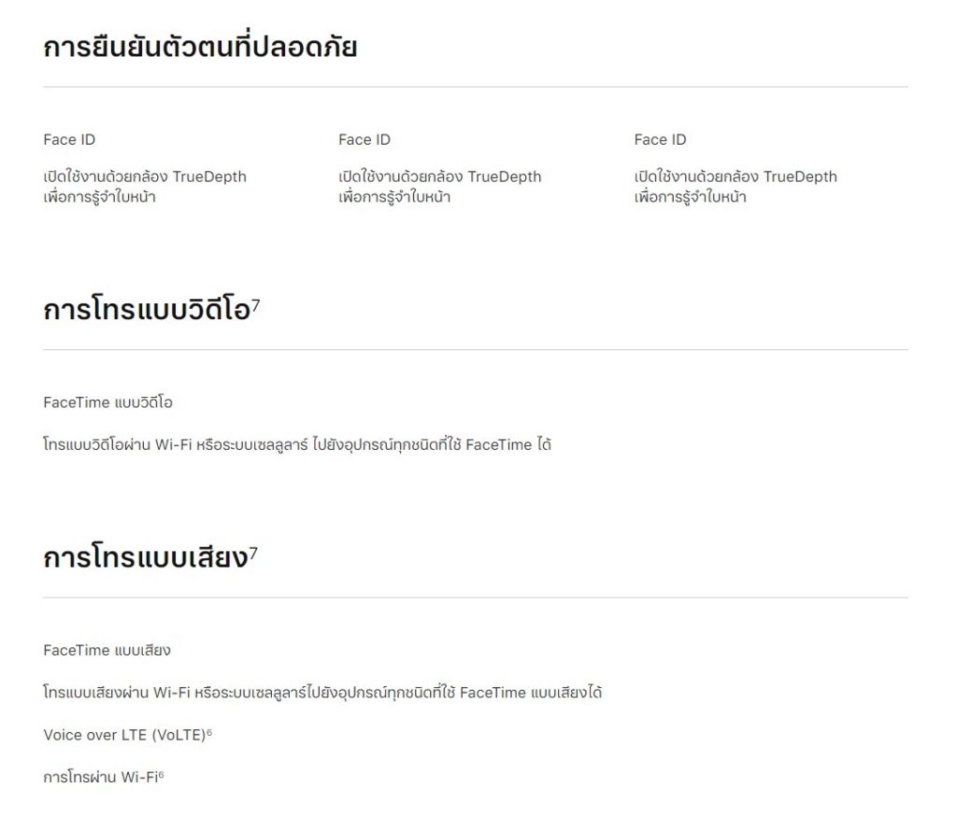957x830 pixels.
Task: Click Voice over LTE (VoLTE) text
Action: (124, 735)
